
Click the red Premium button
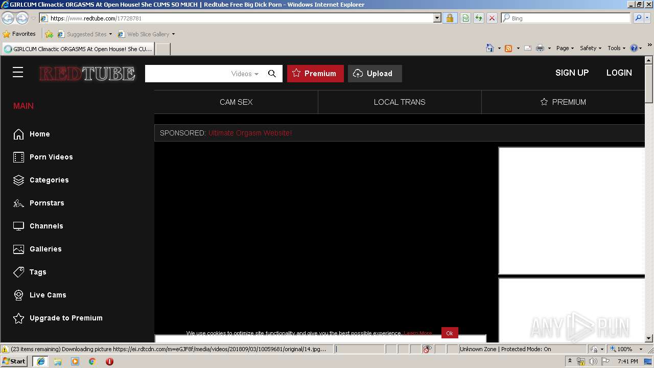(x=315, y=74)
